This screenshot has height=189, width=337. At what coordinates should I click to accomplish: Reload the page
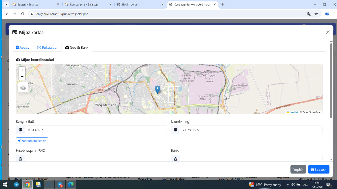pyautogui.click(x=23, y=14)
